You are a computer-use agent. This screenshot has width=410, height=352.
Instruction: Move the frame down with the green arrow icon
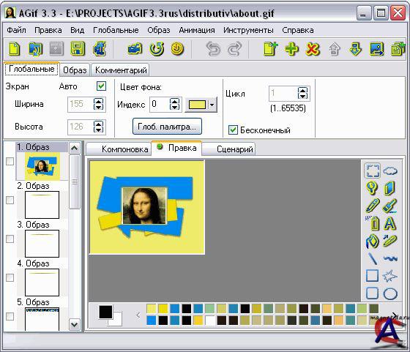click(x=355, y=49)
